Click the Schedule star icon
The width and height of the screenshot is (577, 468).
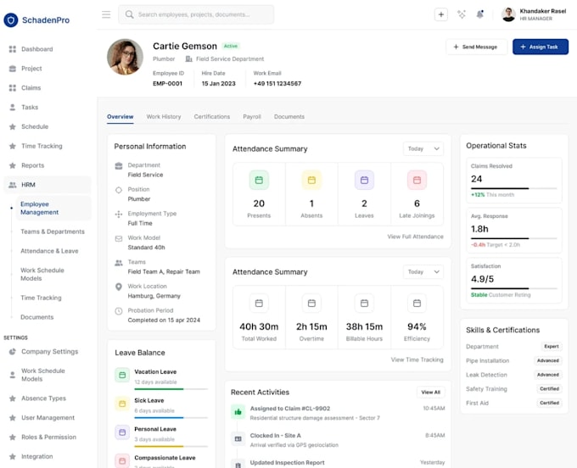(13, 127)
